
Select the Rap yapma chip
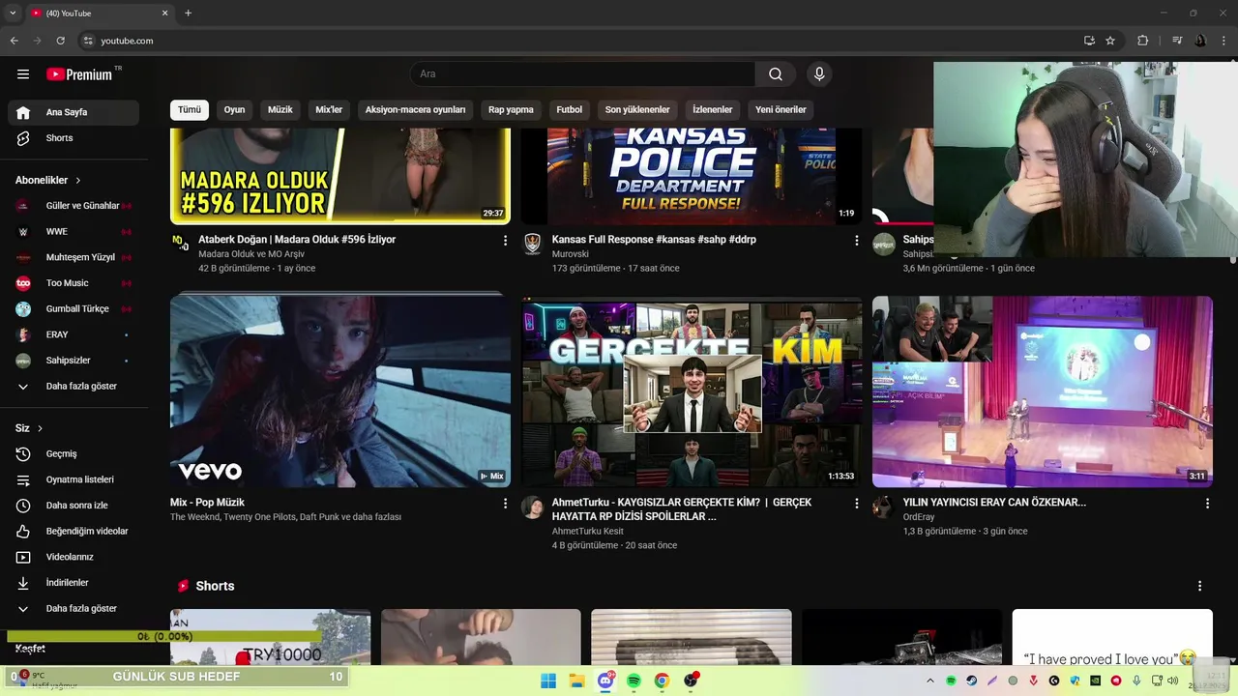coord(511,110)
